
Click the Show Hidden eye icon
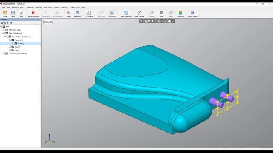[x=58, y=13]
